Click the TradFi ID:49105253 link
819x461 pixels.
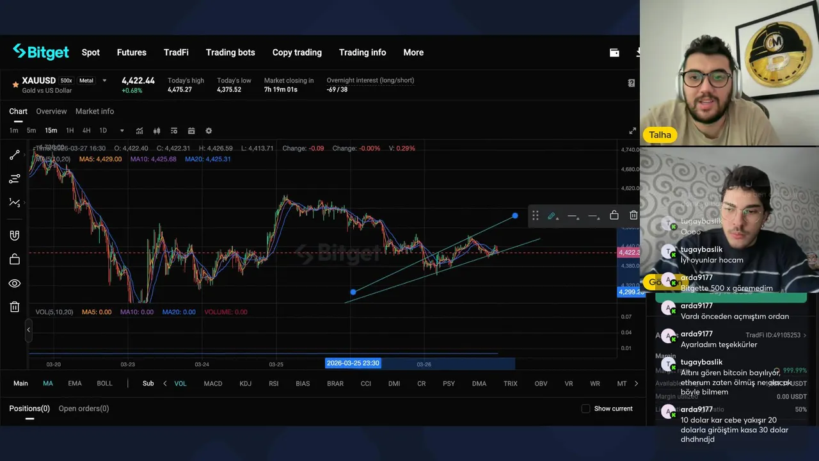coord(776,335)
